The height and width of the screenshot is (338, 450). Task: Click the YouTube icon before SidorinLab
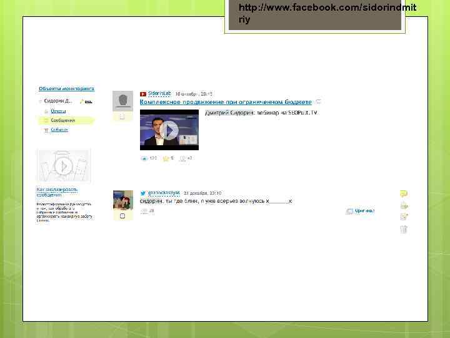point(143,94)
